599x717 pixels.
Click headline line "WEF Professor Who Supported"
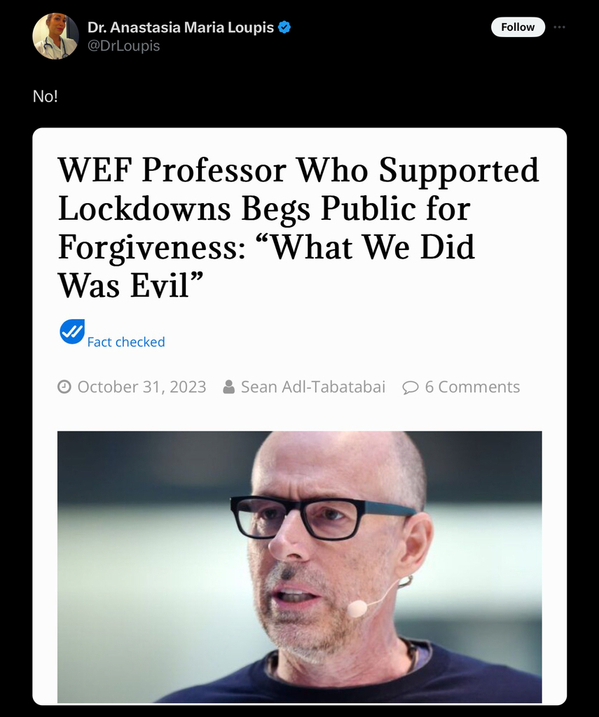coord(298,169)
